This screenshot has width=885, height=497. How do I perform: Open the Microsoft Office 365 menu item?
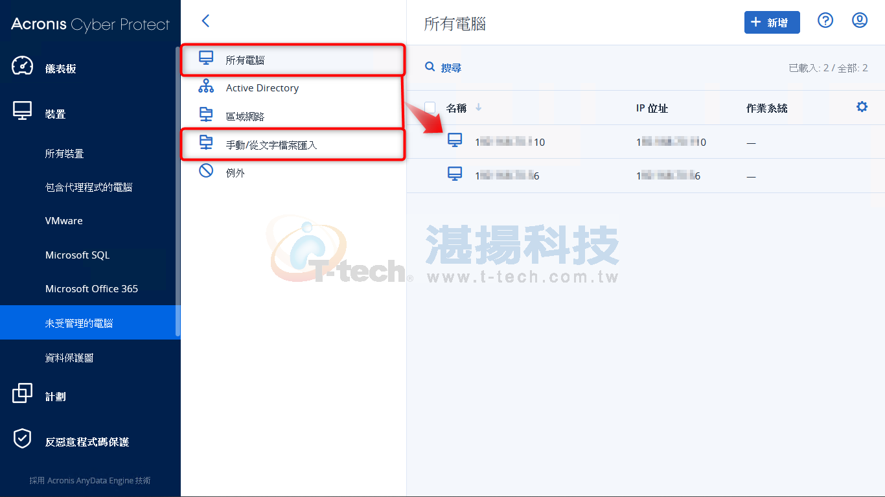pos(91,289)
